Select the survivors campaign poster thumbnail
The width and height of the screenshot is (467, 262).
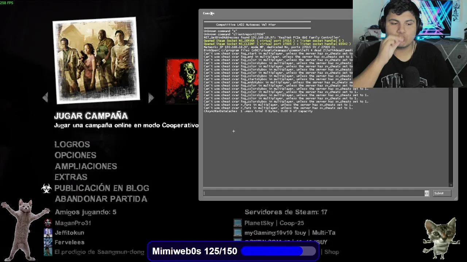pyautogui.click(x=96, y=60)
